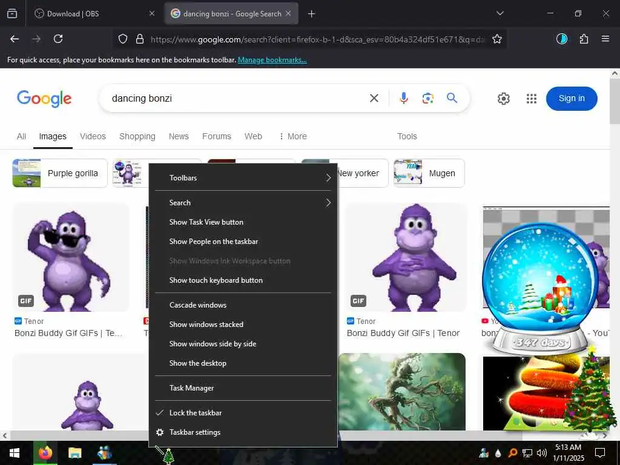Open the More search filters dropdown
Screen dimensions: 620x465
tap(293, 136)
